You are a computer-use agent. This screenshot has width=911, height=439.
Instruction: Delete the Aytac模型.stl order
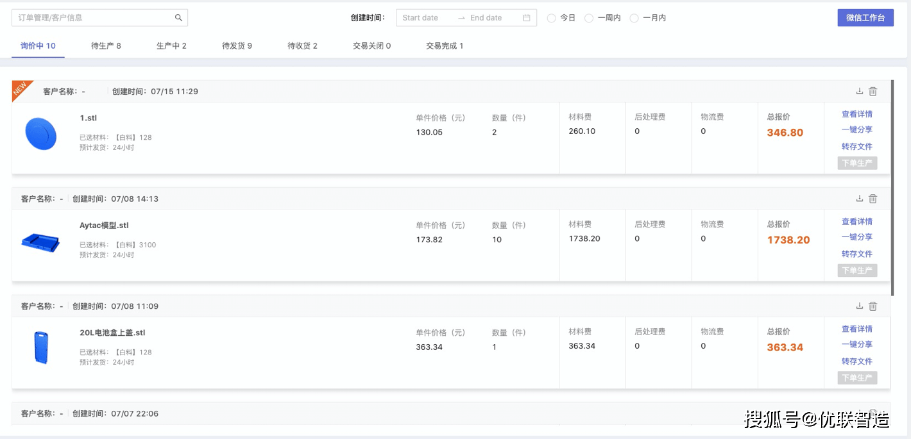click(x=873, y=199)
